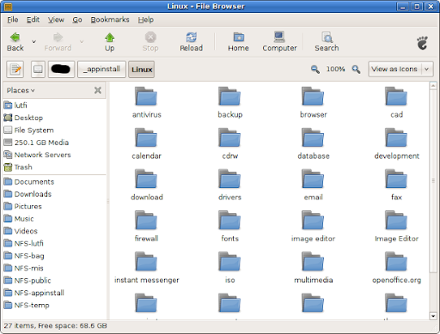The image size is (440, 334).
Task: Open the Bookmarks menu
Action: point(110,20)
